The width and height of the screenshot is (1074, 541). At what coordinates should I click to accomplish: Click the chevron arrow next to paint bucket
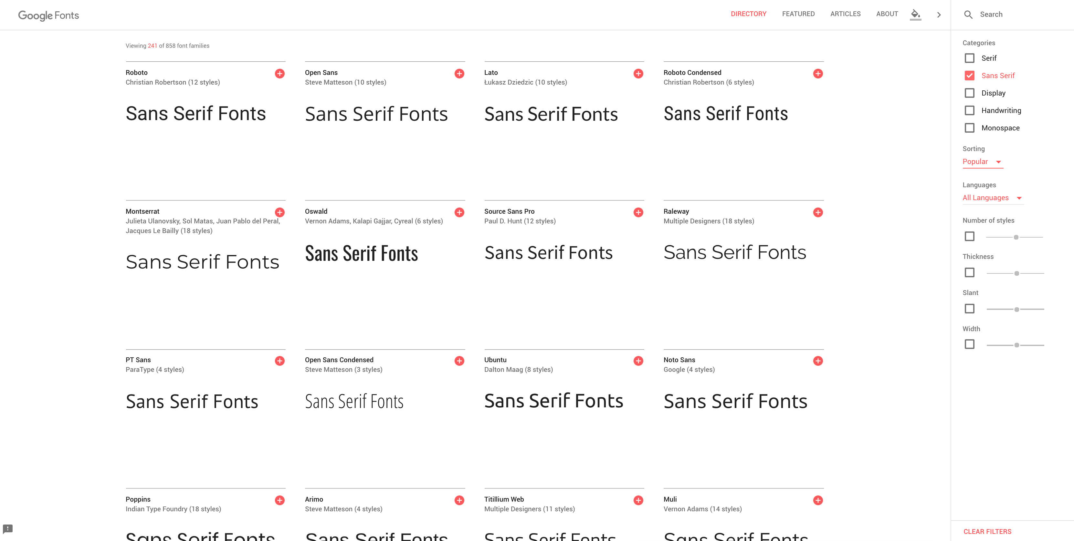pos(939,15)
